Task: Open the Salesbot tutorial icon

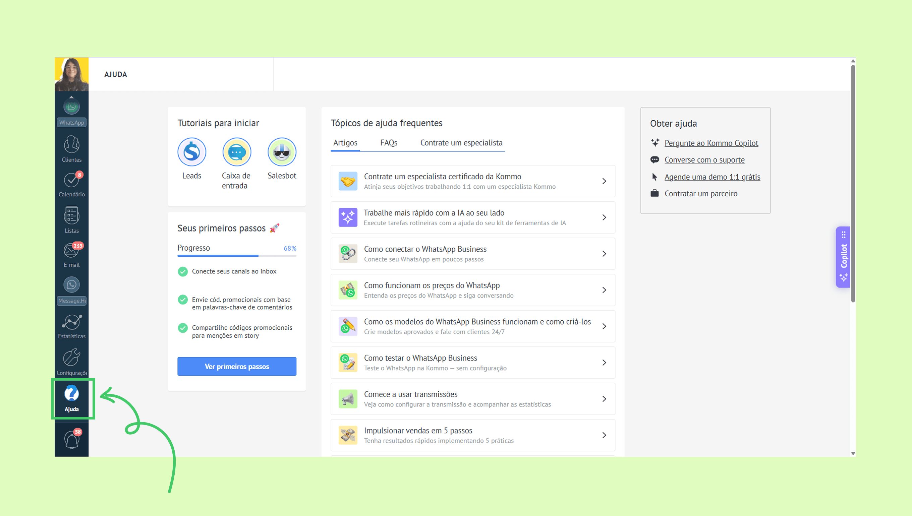Action: [282, 152]
